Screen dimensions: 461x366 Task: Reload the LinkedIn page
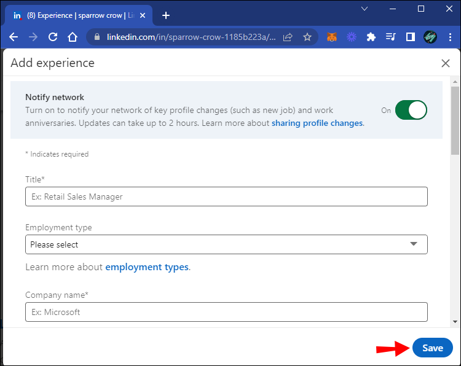click(x=53, y=37)
